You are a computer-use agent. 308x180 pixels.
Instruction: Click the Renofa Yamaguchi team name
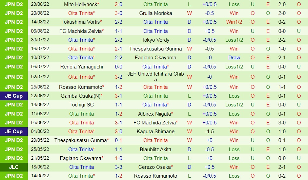click(82, 67)
